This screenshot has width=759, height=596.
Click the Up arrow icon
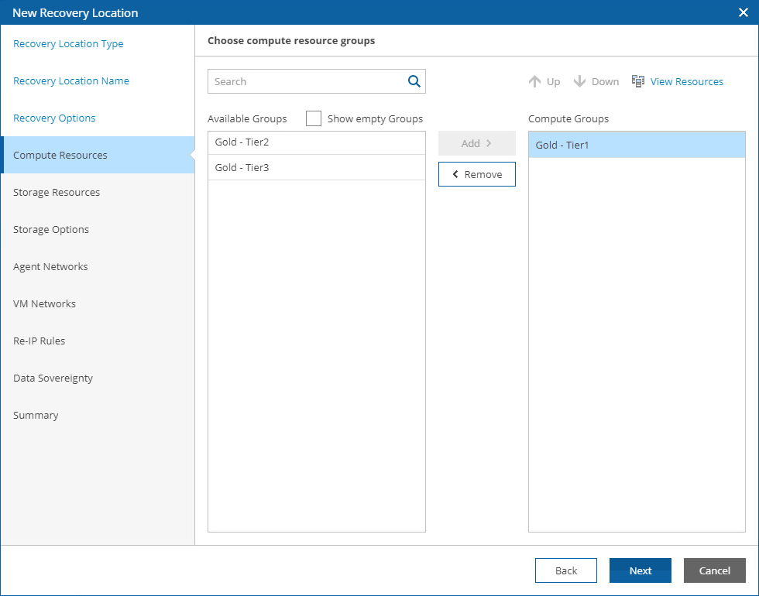534,81
